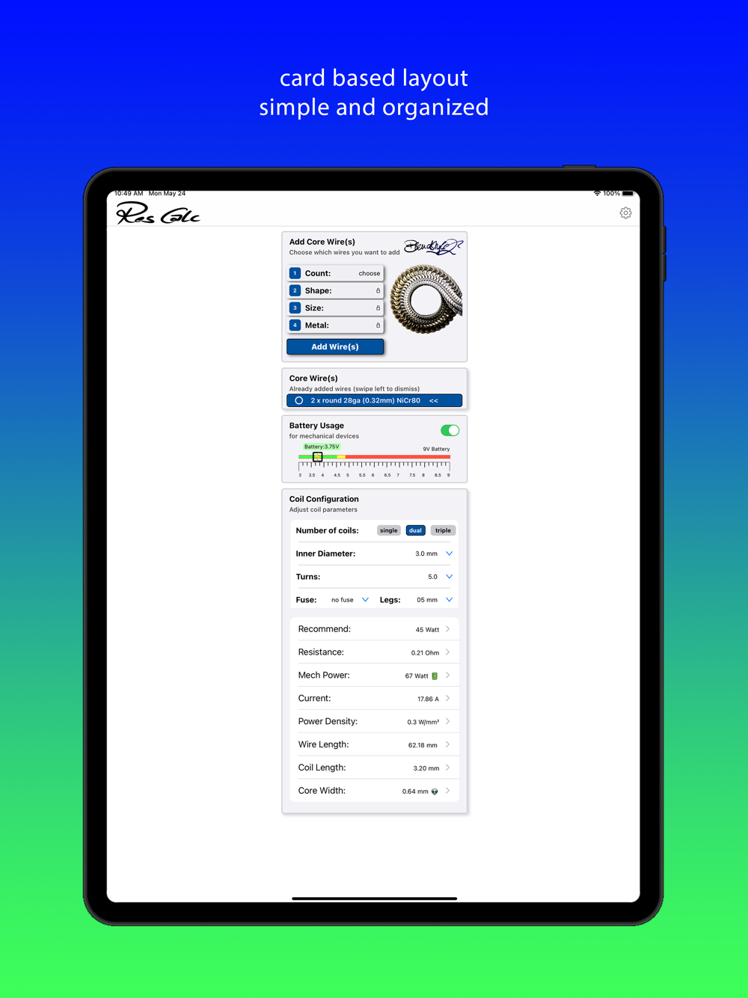Open the Count chooser
748x998 pixels.
click(x=335, y=273)
